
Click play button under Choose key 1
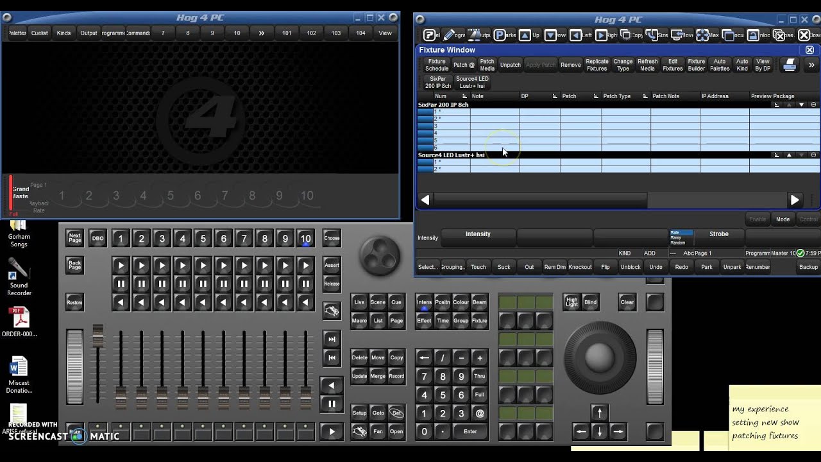121,265
